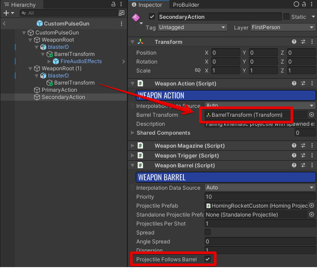The image size is (317, 268).
Task: Collapse the Weapon Action component
Action: [x=132, y=83]
